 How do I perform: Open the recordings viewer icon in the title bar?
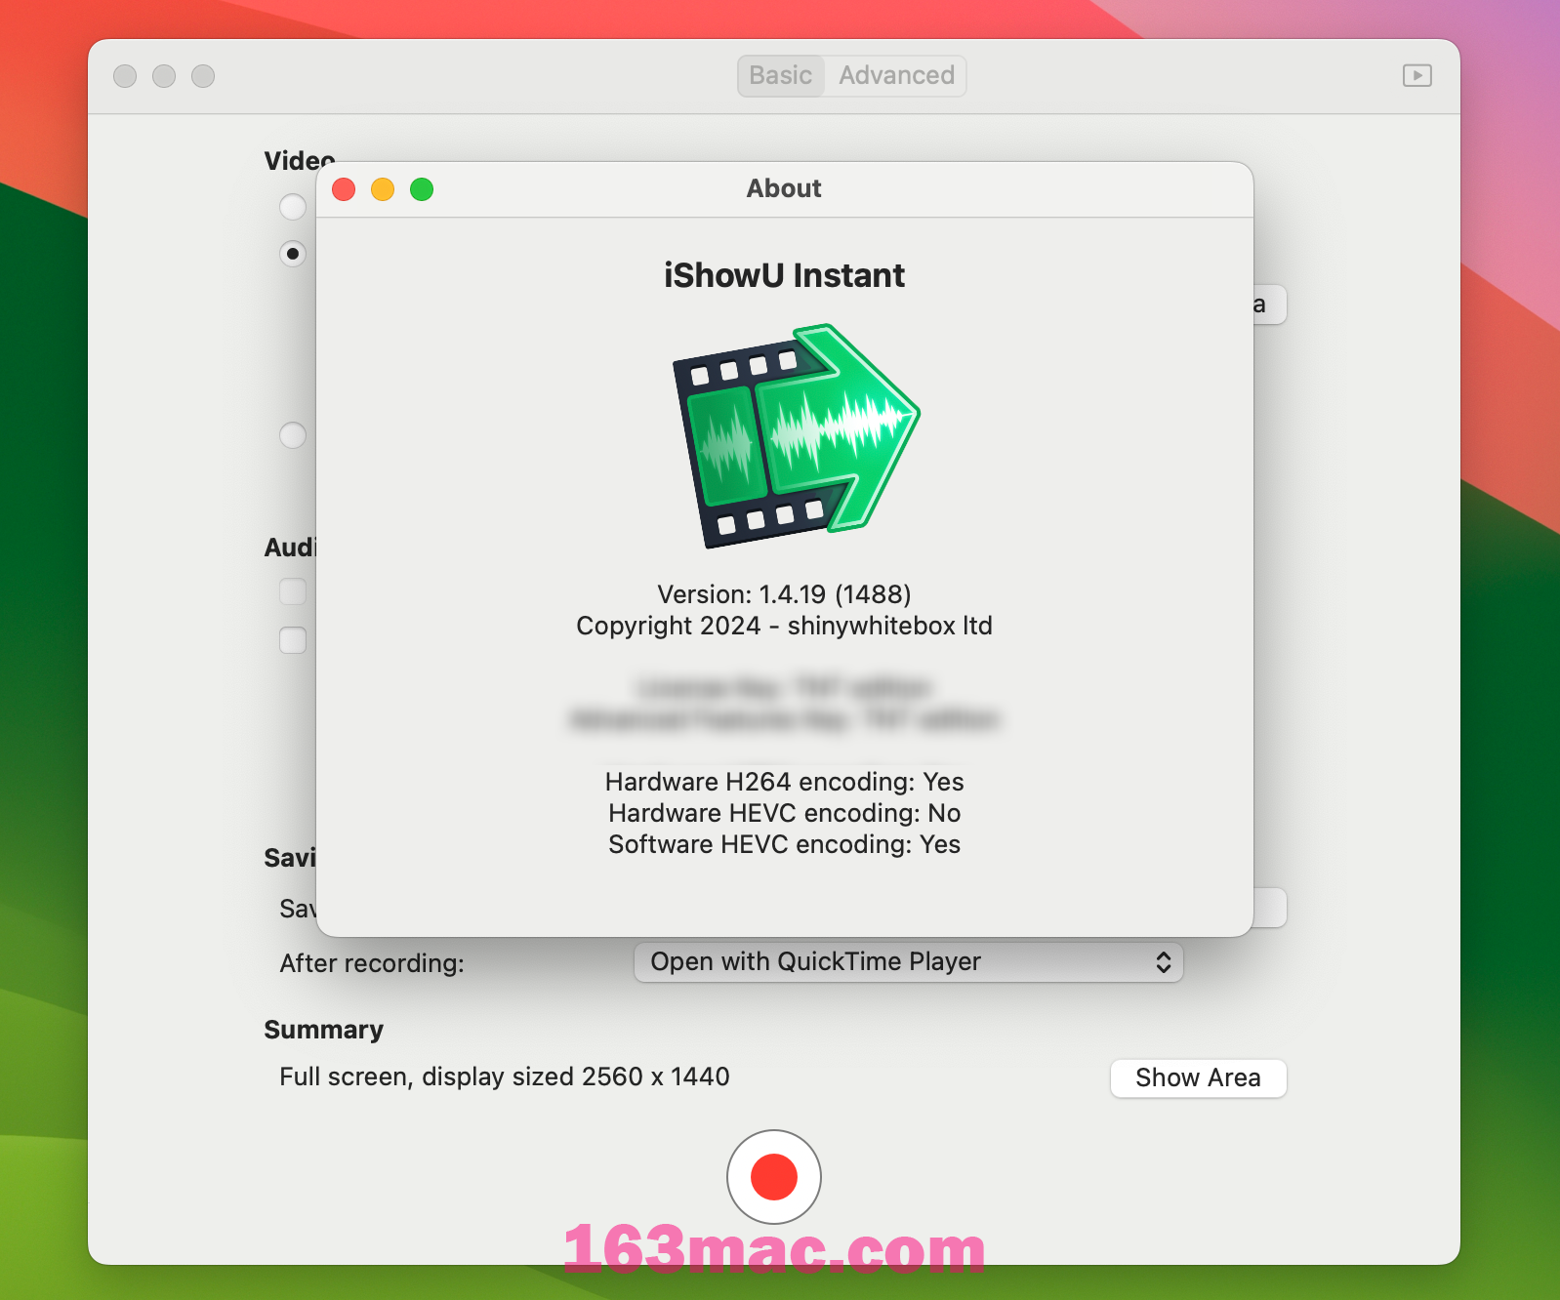(x=1416, y=75)
